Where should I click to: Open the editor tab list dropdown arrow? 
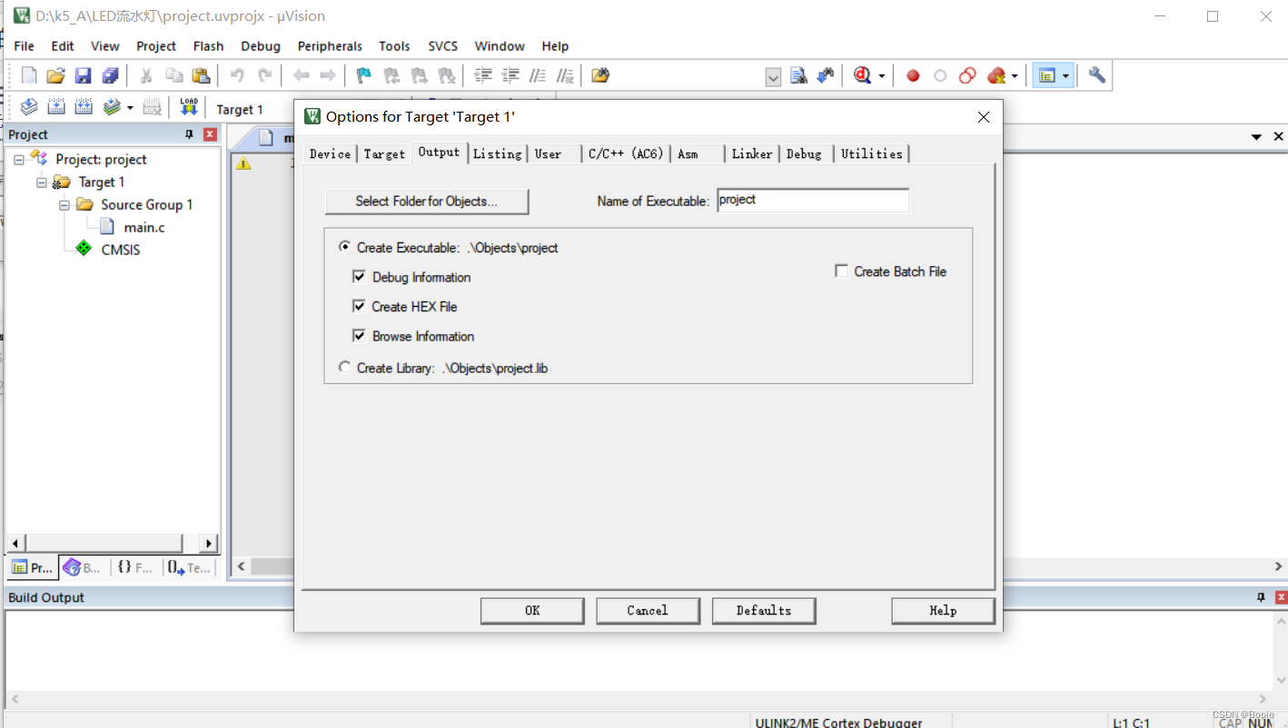pos(1256,137)
